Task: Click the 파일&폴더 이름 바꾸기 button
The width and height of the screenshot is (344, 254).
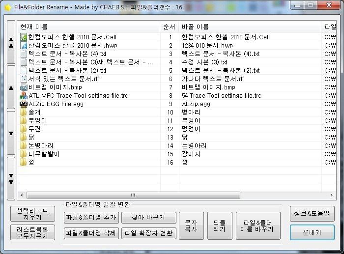Action: pos(258,226)
